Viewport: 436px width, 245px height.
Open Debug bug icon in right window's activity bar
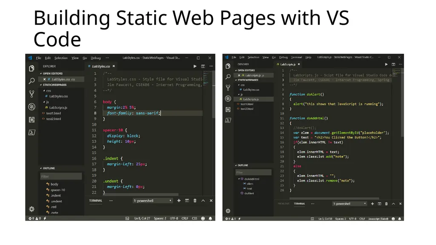tap(228, 98)
